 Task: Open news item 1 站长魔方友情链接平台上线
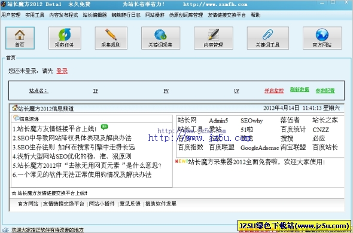pos(54,129)
